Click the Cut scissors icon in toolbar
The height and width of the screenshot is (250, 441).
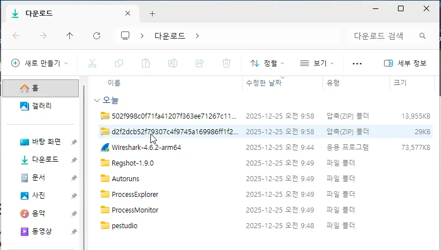click(x=92, y=63)
